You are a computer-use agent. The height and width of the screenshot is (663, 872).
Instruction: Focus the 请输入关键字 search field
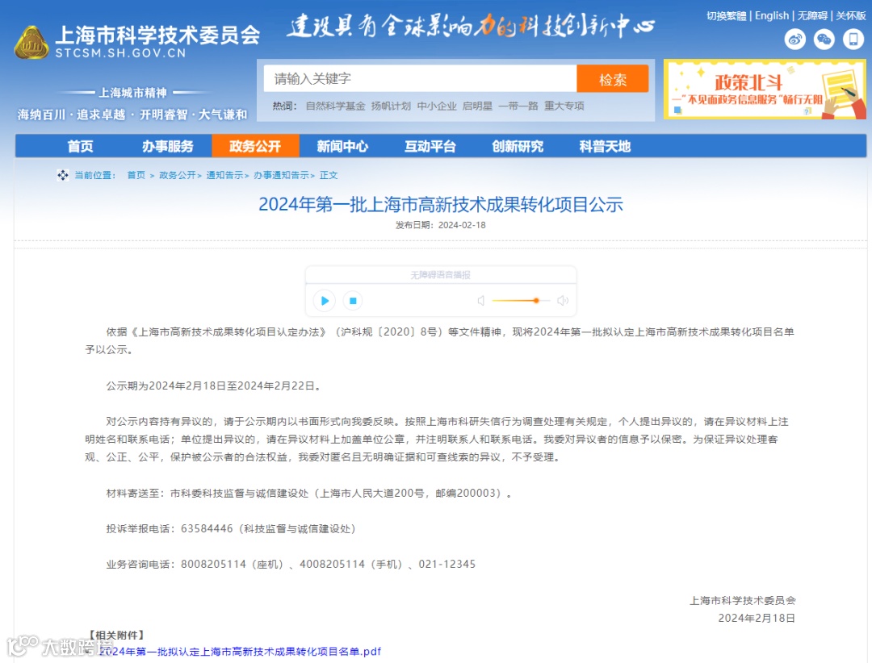click(420, 78)
